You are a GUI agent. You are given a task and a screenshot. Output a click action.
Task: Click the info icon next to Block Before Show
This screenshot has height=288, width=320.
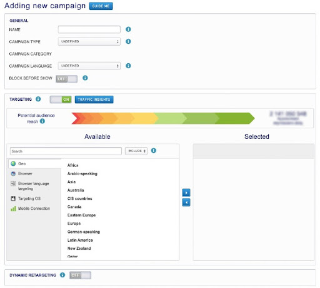coord(85,78)
